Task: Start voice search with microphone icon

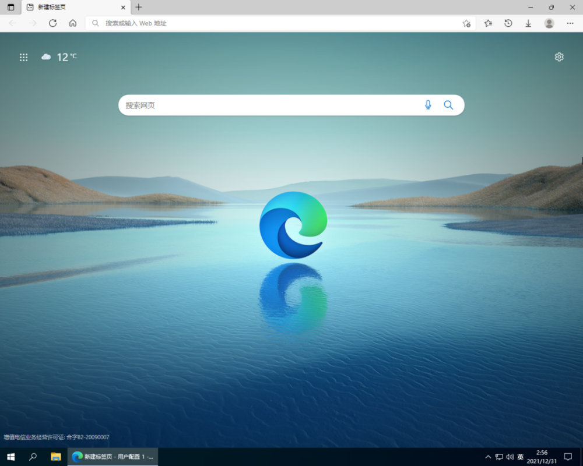Action: [428, 105]
